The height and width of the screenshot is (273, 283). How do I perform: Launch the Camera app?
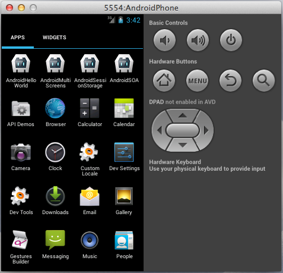point(21,156)
